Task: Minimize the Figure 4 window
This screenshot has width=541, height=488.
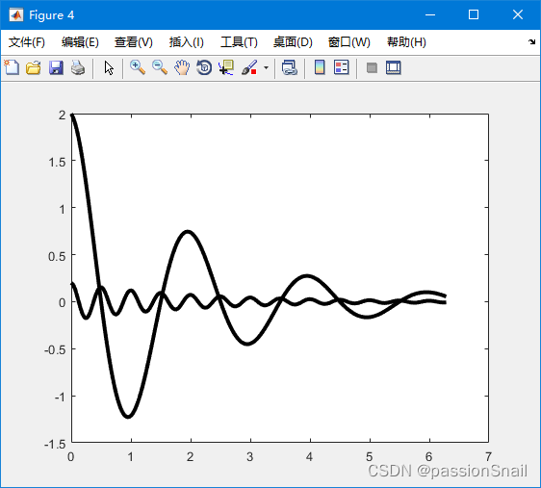Action: [430, 14]
